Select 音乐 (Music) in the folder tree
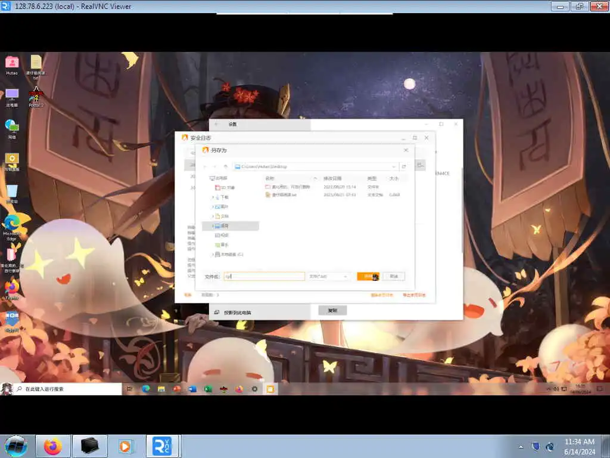610x458 pixels. (222, 245)
